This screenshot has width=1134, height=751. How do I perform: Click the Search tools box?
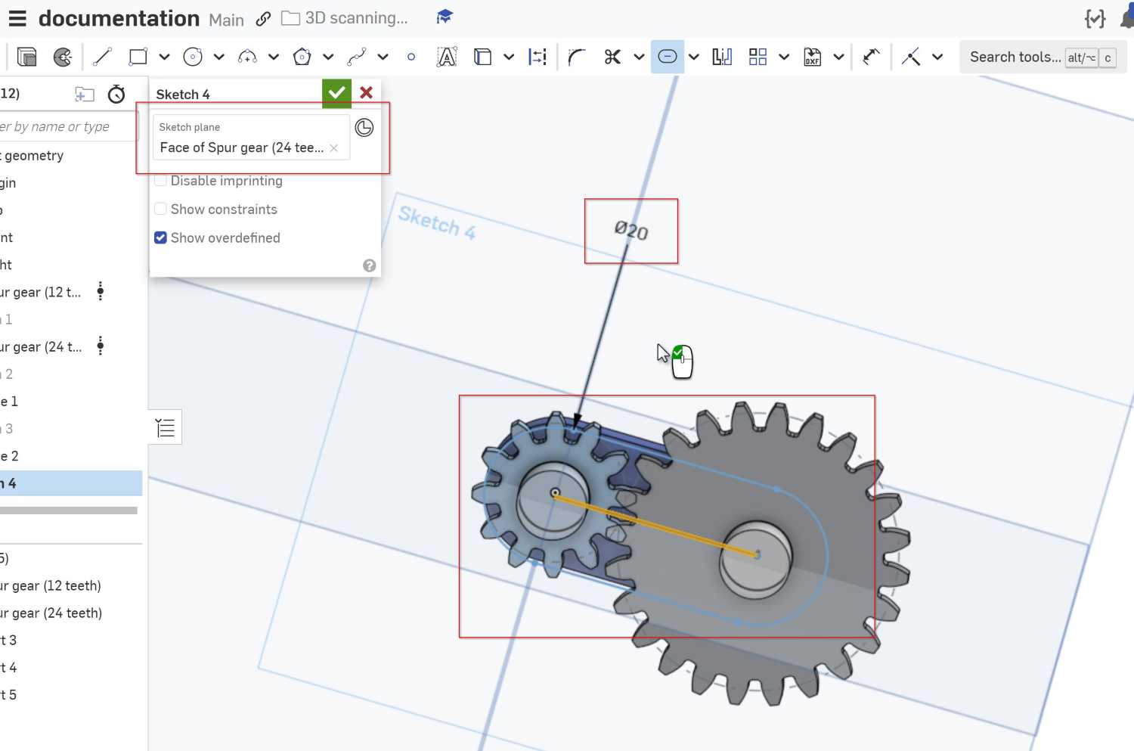click(1043, 57)
